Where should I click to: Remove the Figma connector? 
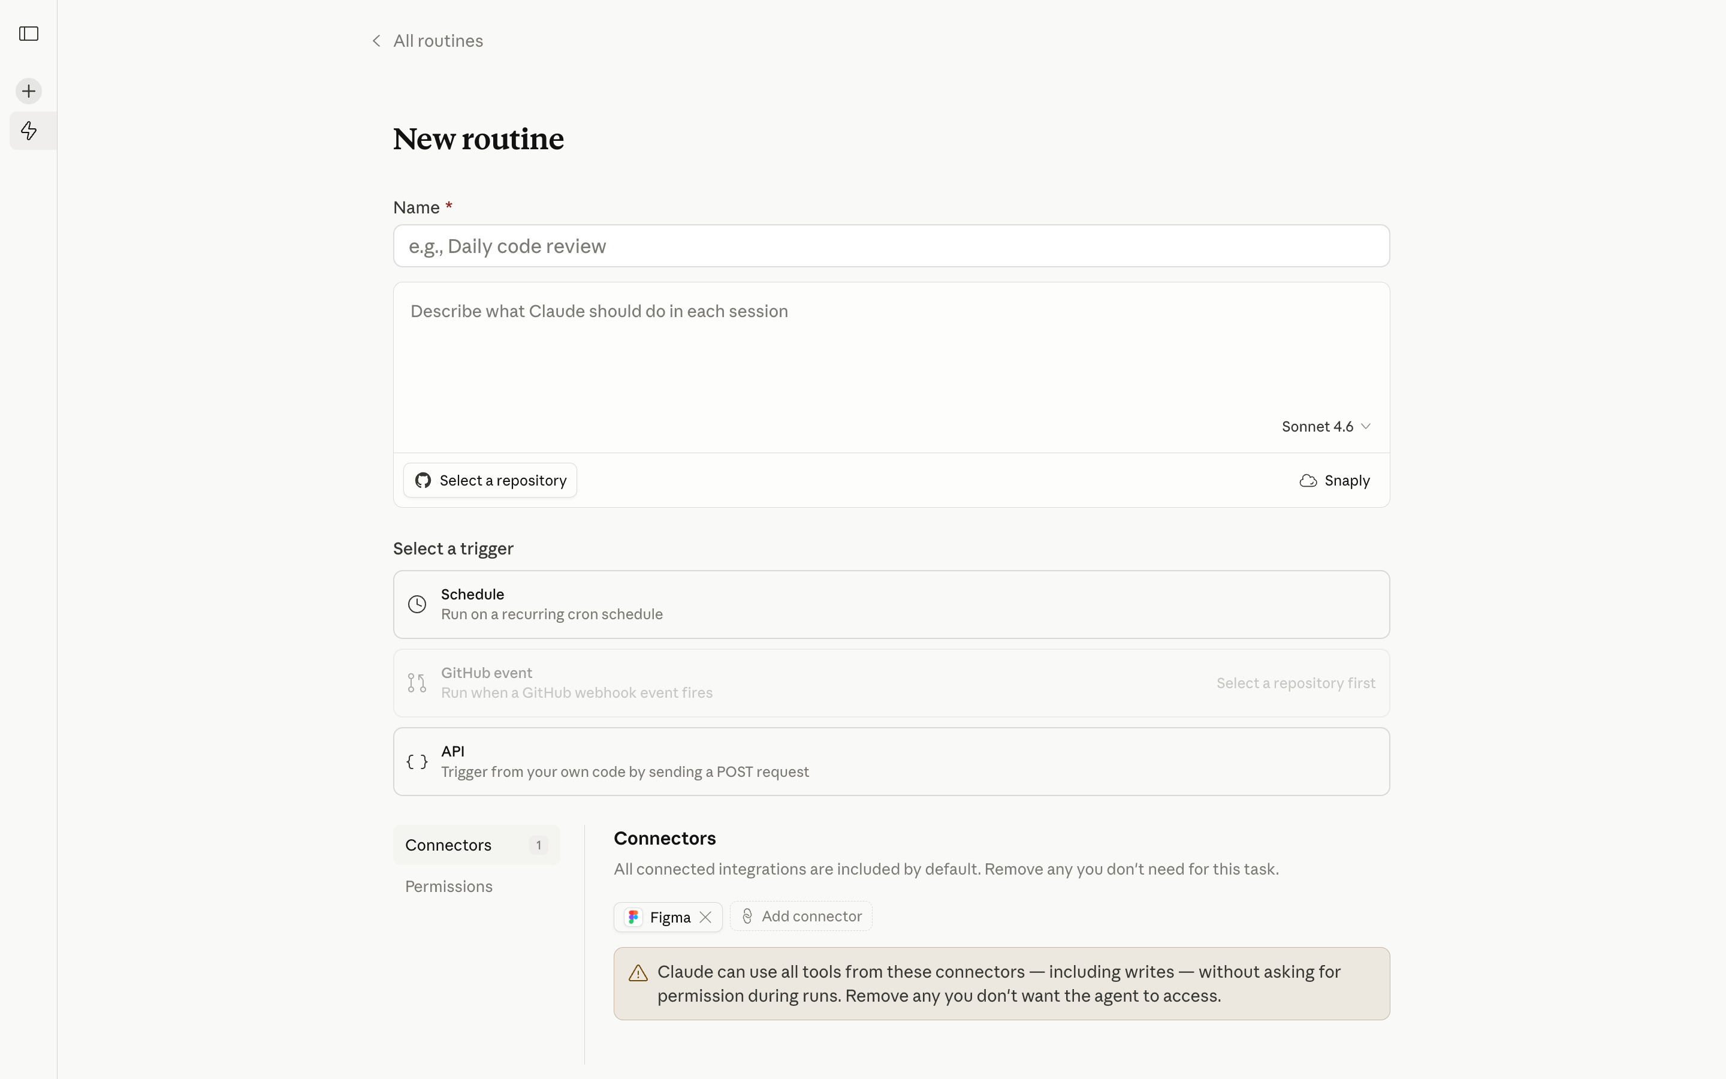click(705, 917)
